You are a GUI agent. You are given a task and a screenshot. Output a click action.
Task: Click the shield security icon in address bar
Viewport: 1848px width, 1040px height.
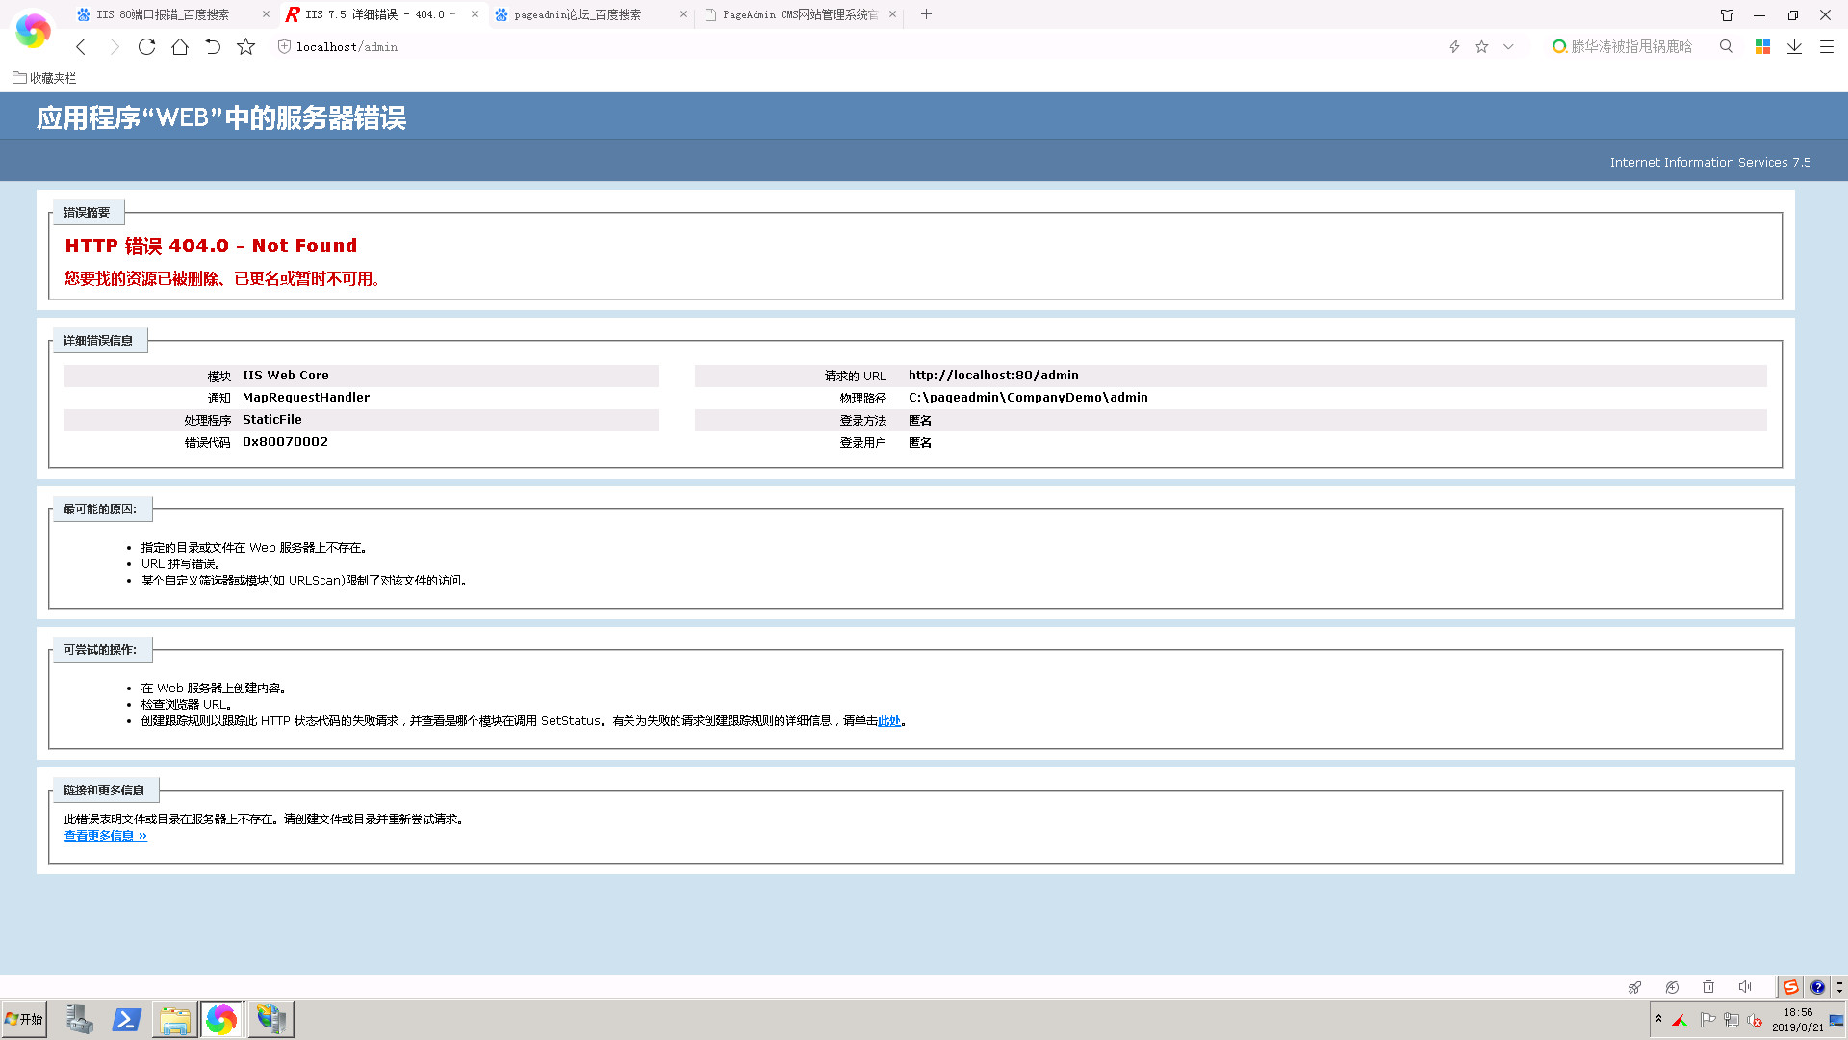tap(284, 46)
